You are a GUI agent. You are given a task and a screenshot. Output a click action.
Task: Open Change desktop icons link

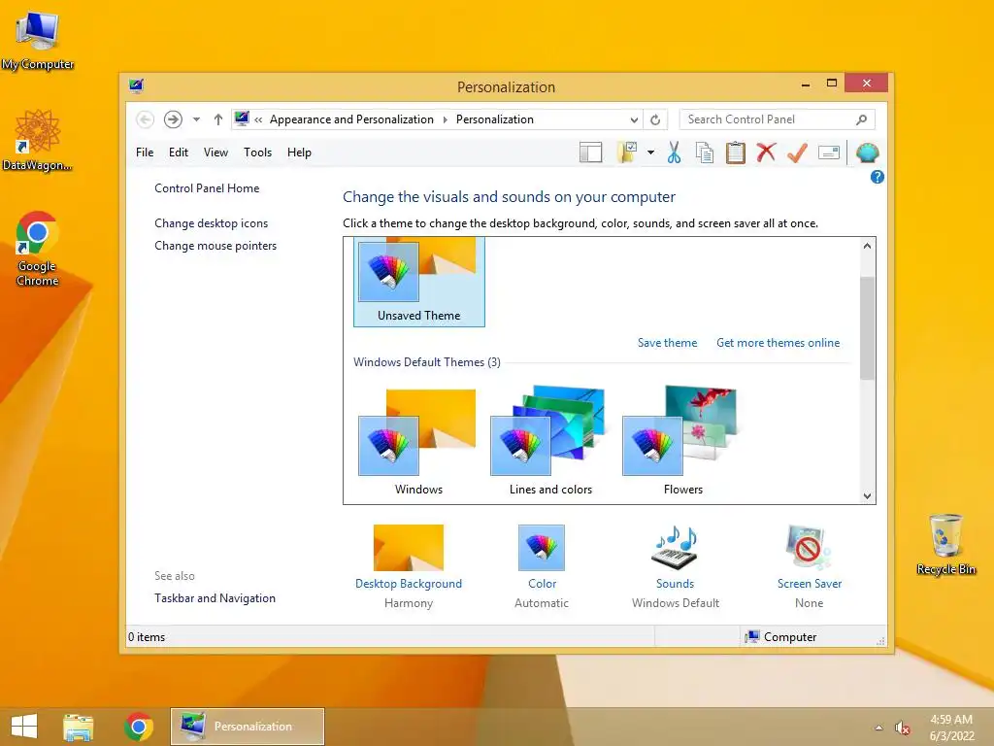pyautogui.click(x=211, y=223)
